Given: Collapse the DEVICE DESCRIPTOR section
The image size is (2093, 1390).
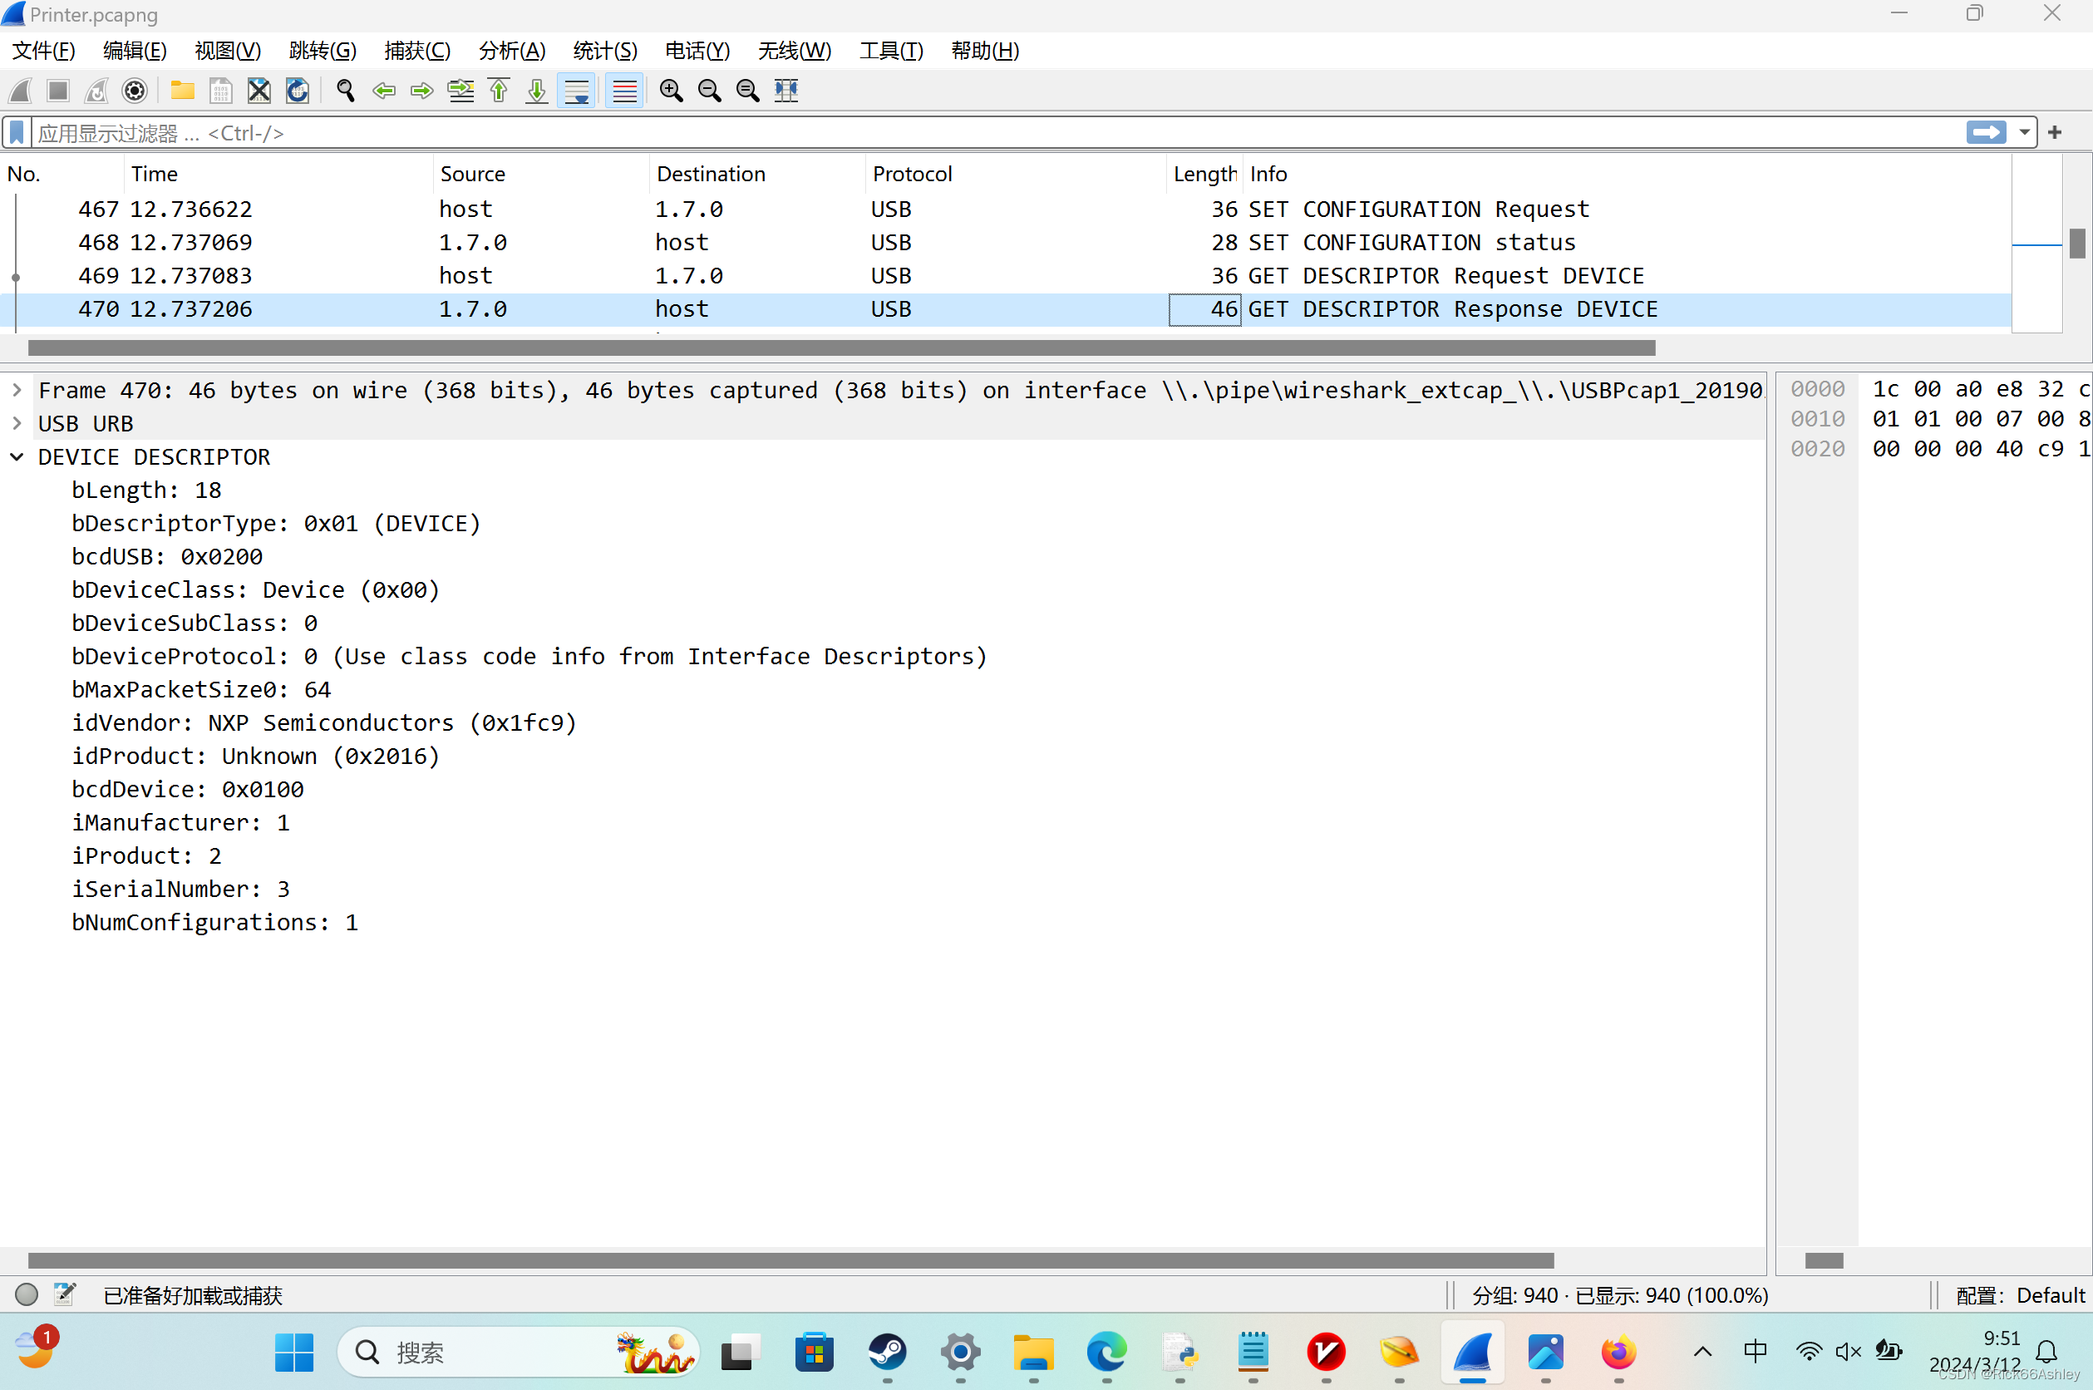Looking at the screenshot, I should pos(17,457).
